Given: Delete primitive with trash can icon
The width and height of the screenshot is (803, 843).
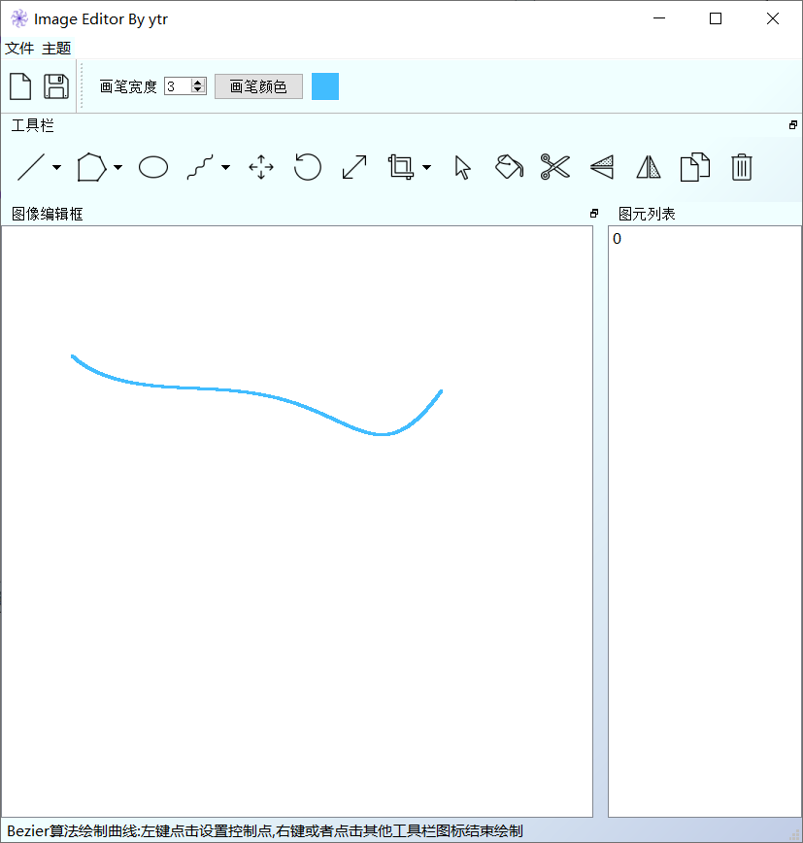Looking at the screenshot, I should 741,167.
